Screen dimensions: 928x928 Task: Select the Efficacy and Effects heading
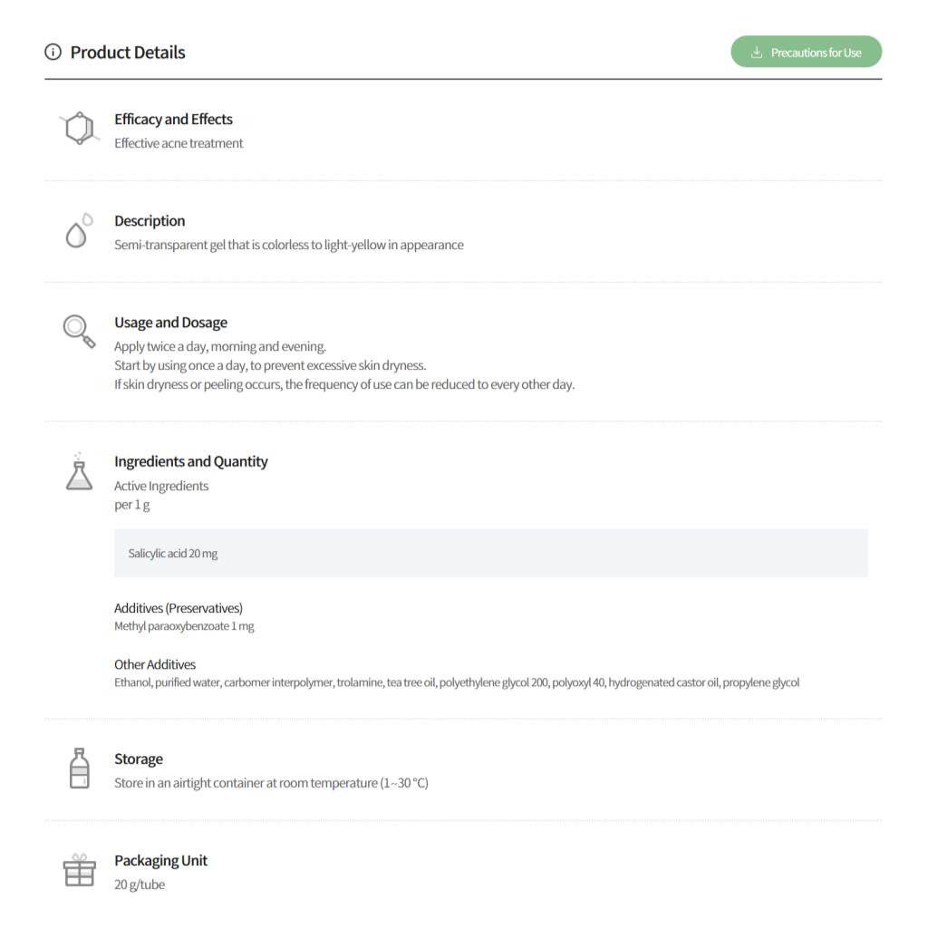click(x=173, y=120)
